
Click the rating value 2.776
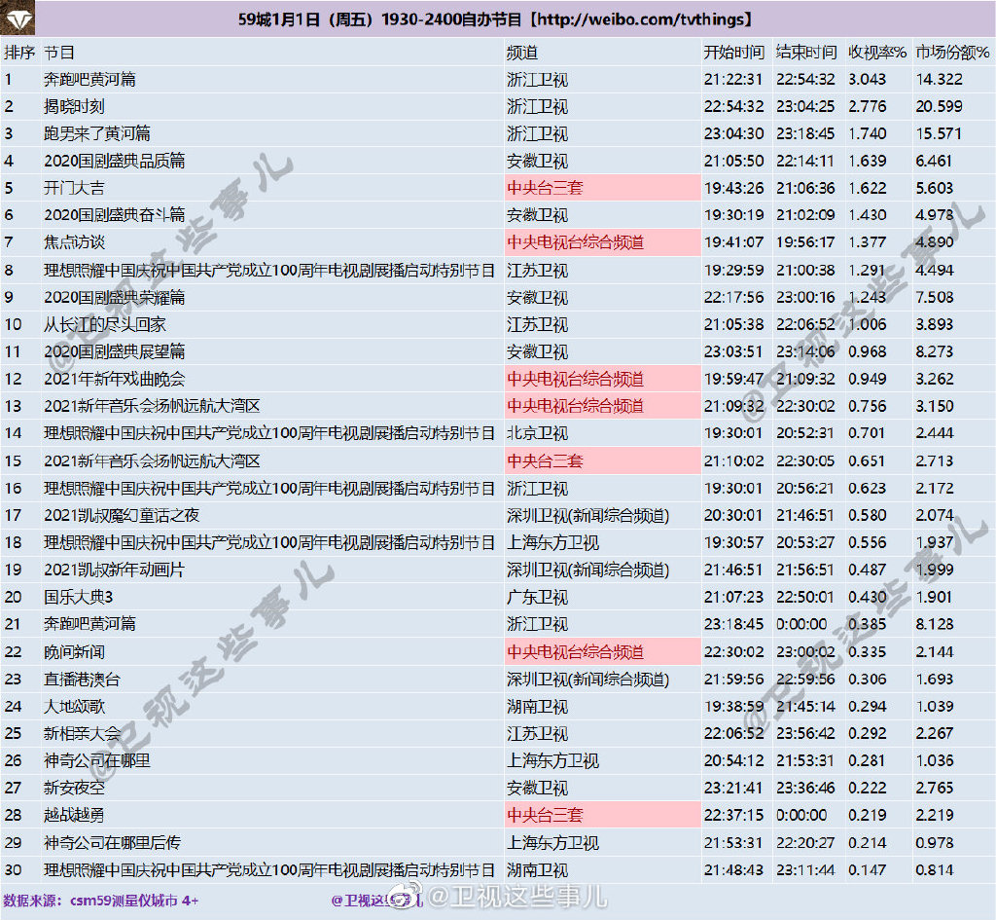(x=867, y=106)
